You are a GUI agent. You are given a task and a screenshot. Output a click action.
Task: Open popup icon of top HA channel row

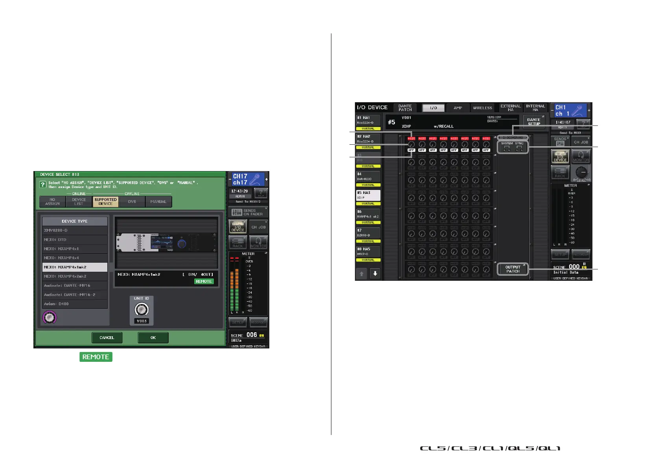(x=495, y=137)
